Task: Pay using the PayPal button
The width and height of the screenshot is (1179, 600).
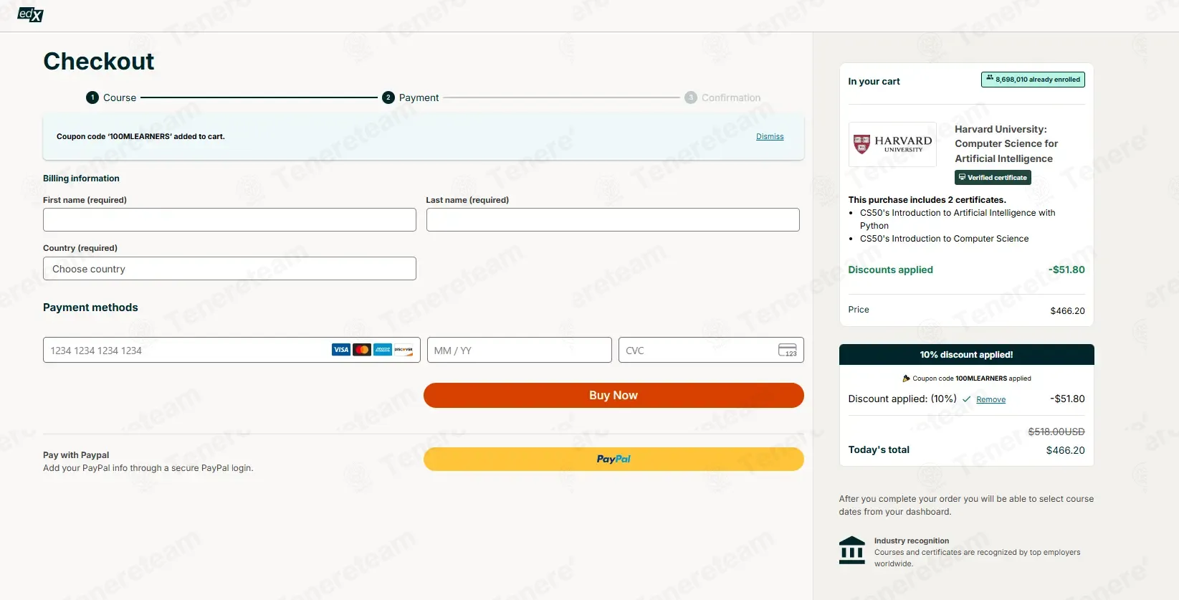Action: [614, 459]
